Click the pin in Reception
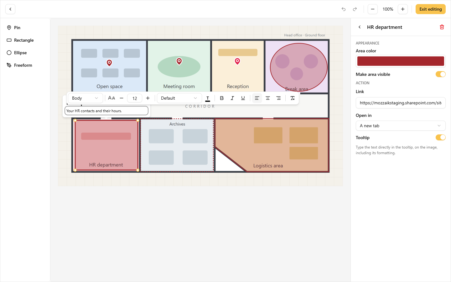 tap(237, 61)
